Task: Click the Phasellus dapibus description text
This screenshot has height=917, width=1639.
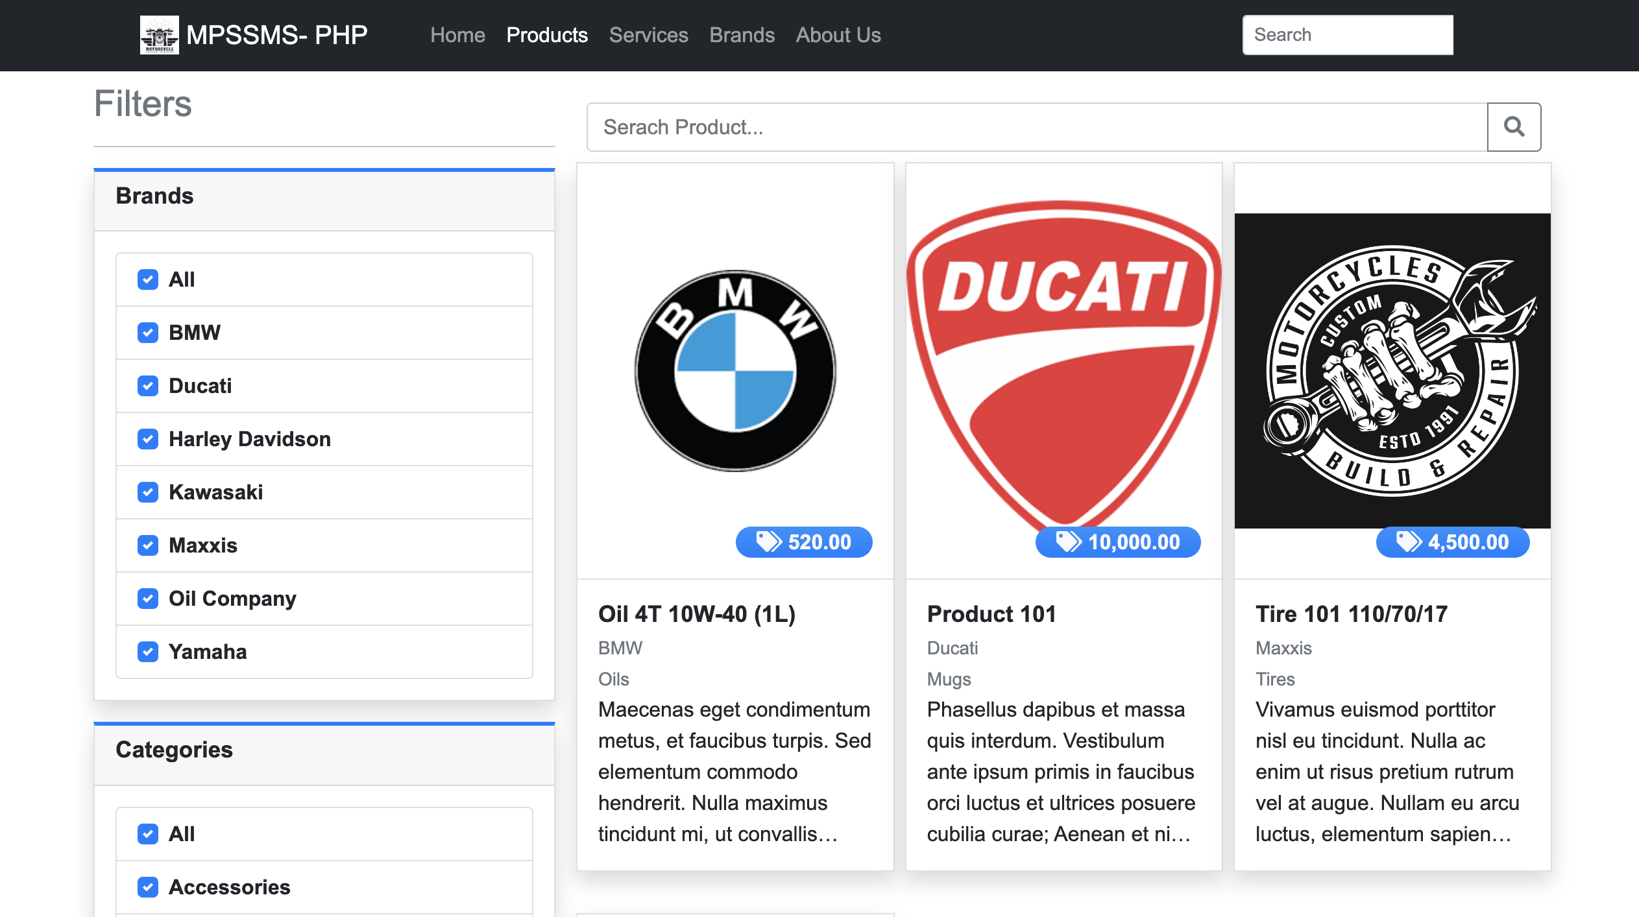Action: pos(1062,772)
